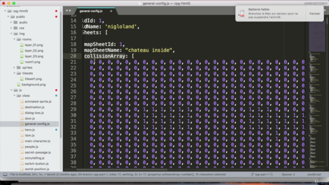Screen dimensions: 329x185
Task: Expand the sprites folder
Action: point(14,67)
